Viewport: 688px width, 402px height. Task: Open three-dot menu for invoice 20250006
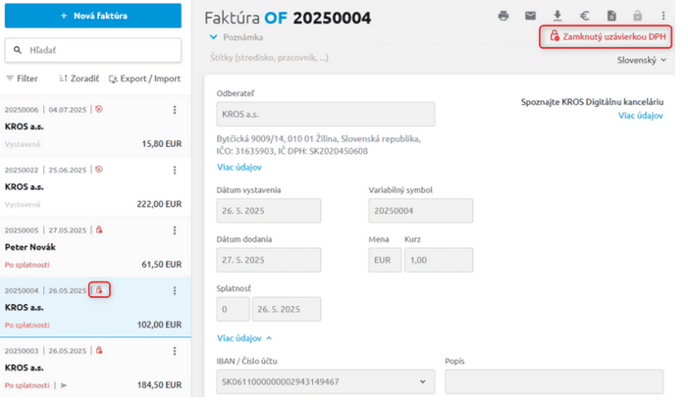[175, 110]
